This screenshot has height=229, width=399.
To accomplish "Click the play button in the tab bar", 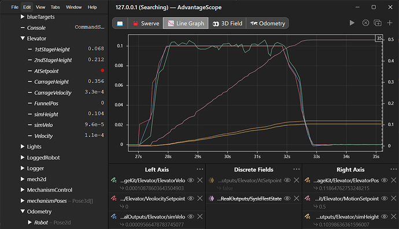I will [352, 23].
